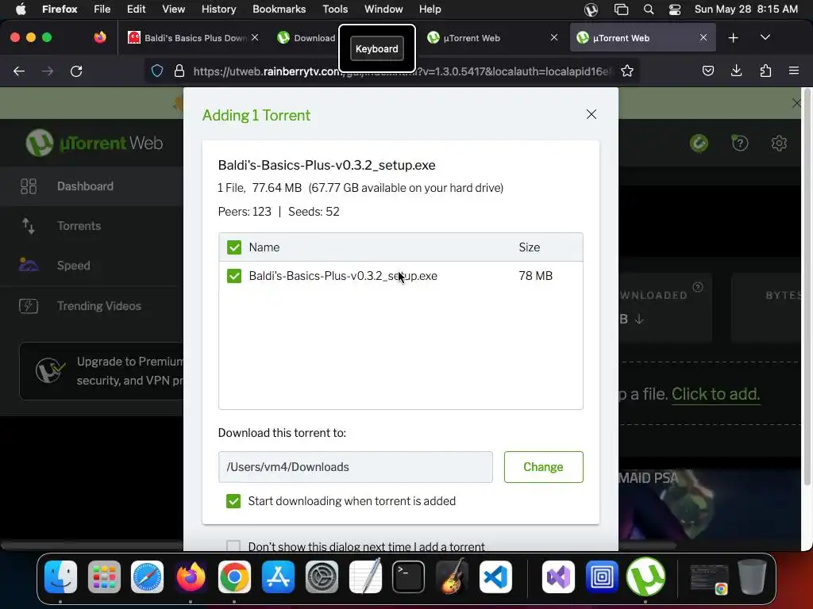The image size is (813, 609).
Task: Click the page vertical scrollbar
Action: [807, 287]
